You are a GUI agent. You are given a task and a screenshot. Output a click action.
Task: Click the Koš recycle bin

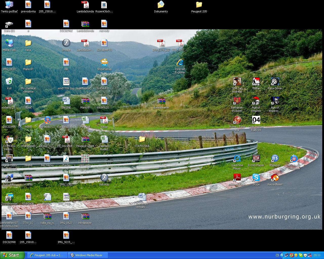[x=9, y=82]
